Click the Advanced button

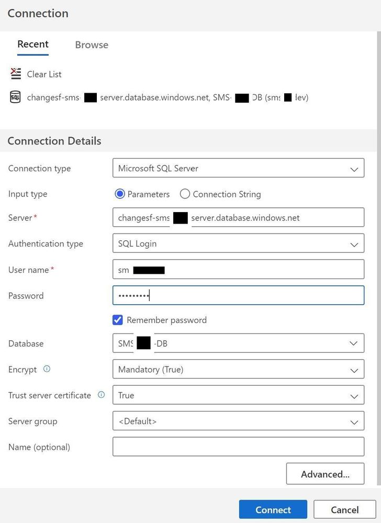(325, 473)
